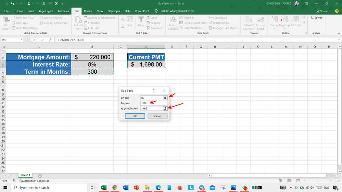Collapse By changing cell range selector
This screenshot has height=192, width=342.
(165, 108)
